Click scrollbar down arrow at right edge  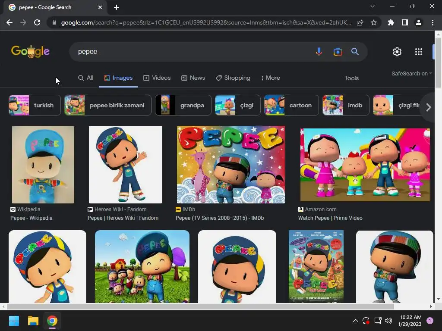coord(438,299)
